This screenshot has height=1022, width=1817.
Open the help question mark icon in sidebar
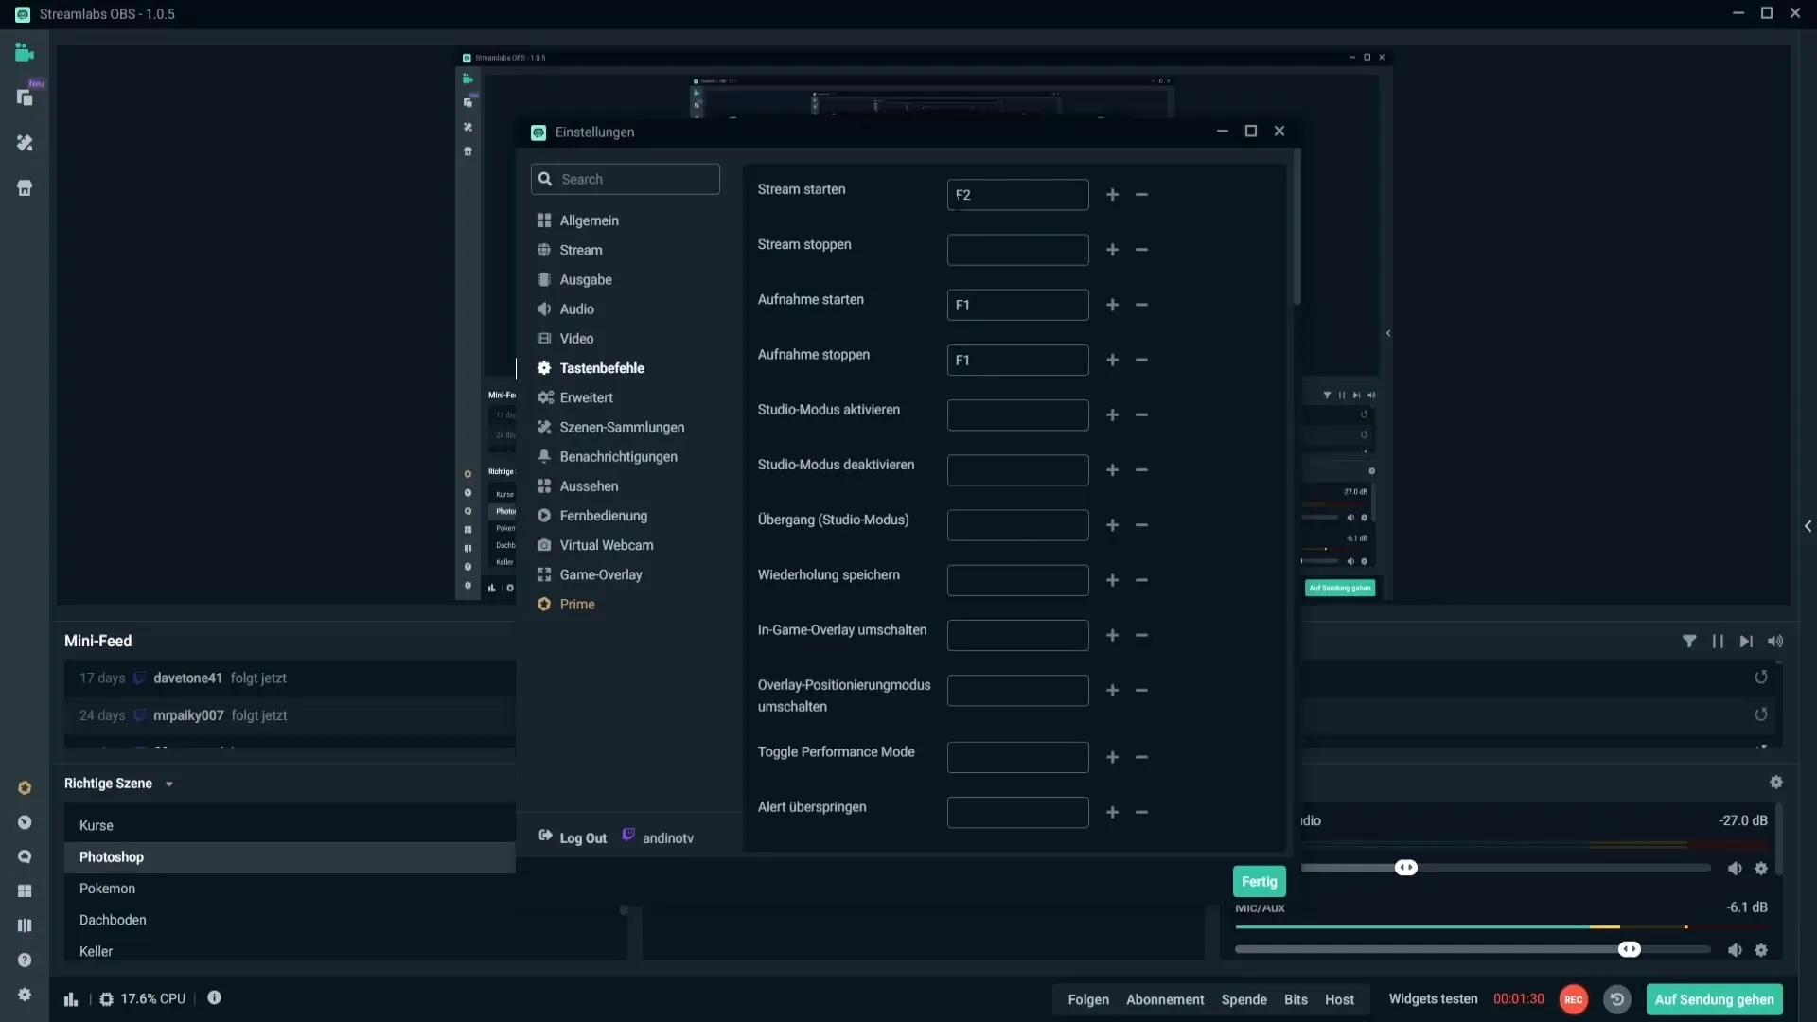tap(25, 960)
